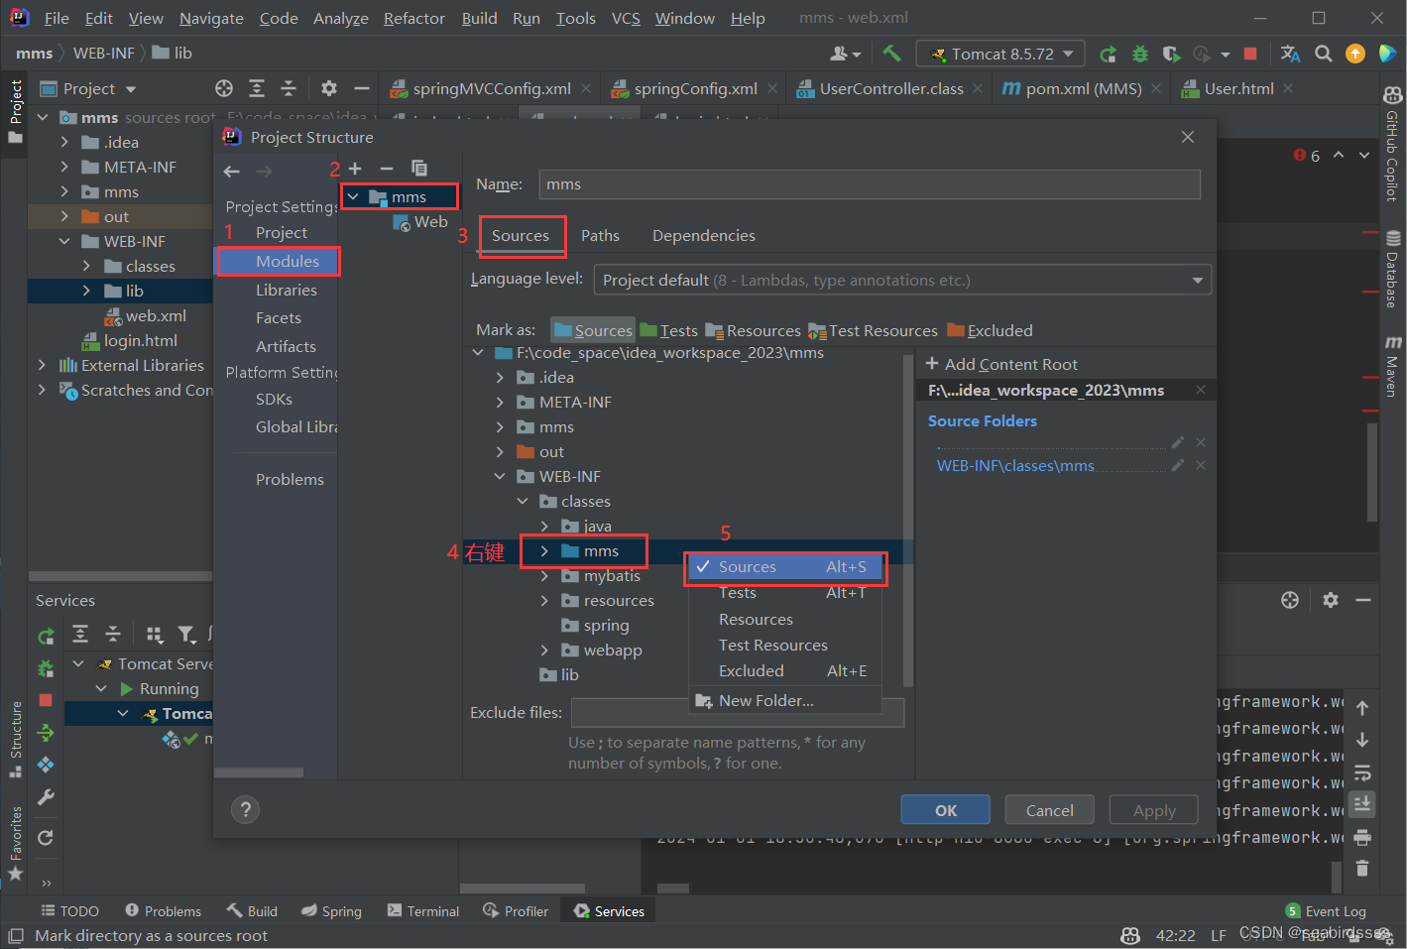This screenshot has height=949, width=1407.
Task: Click Add Content Root
Action: [x=1001, y=364]
